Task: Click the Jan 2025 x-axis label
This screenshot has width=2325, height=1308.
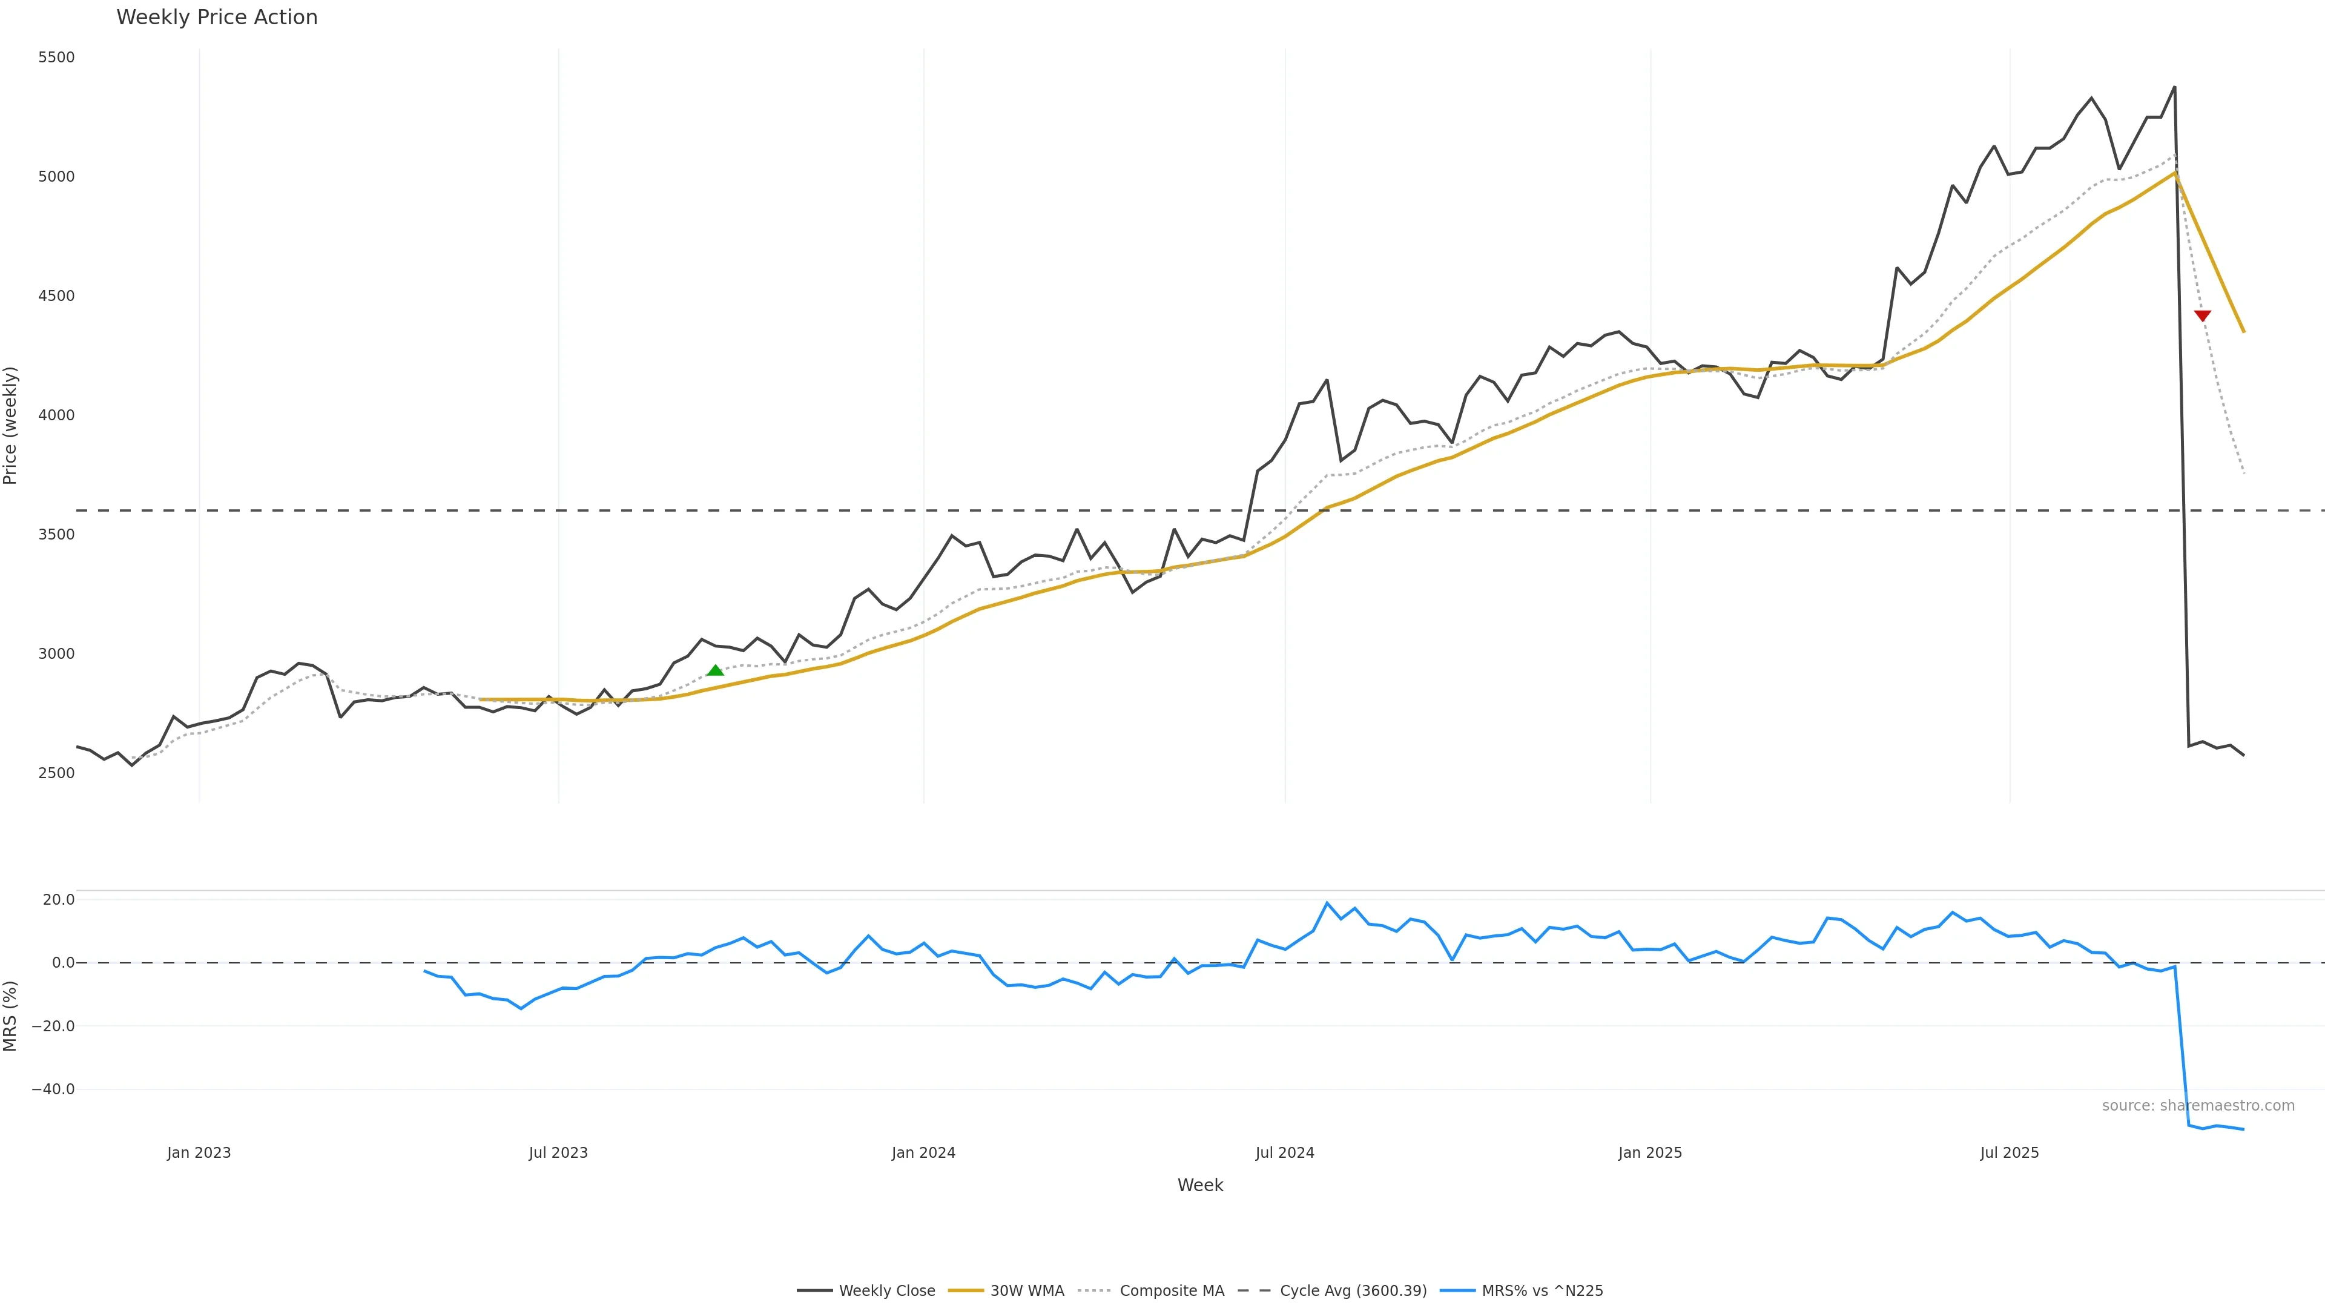Action: coord(1650,1153)
